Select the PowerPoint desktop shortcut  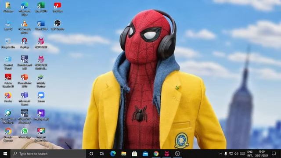25,81
